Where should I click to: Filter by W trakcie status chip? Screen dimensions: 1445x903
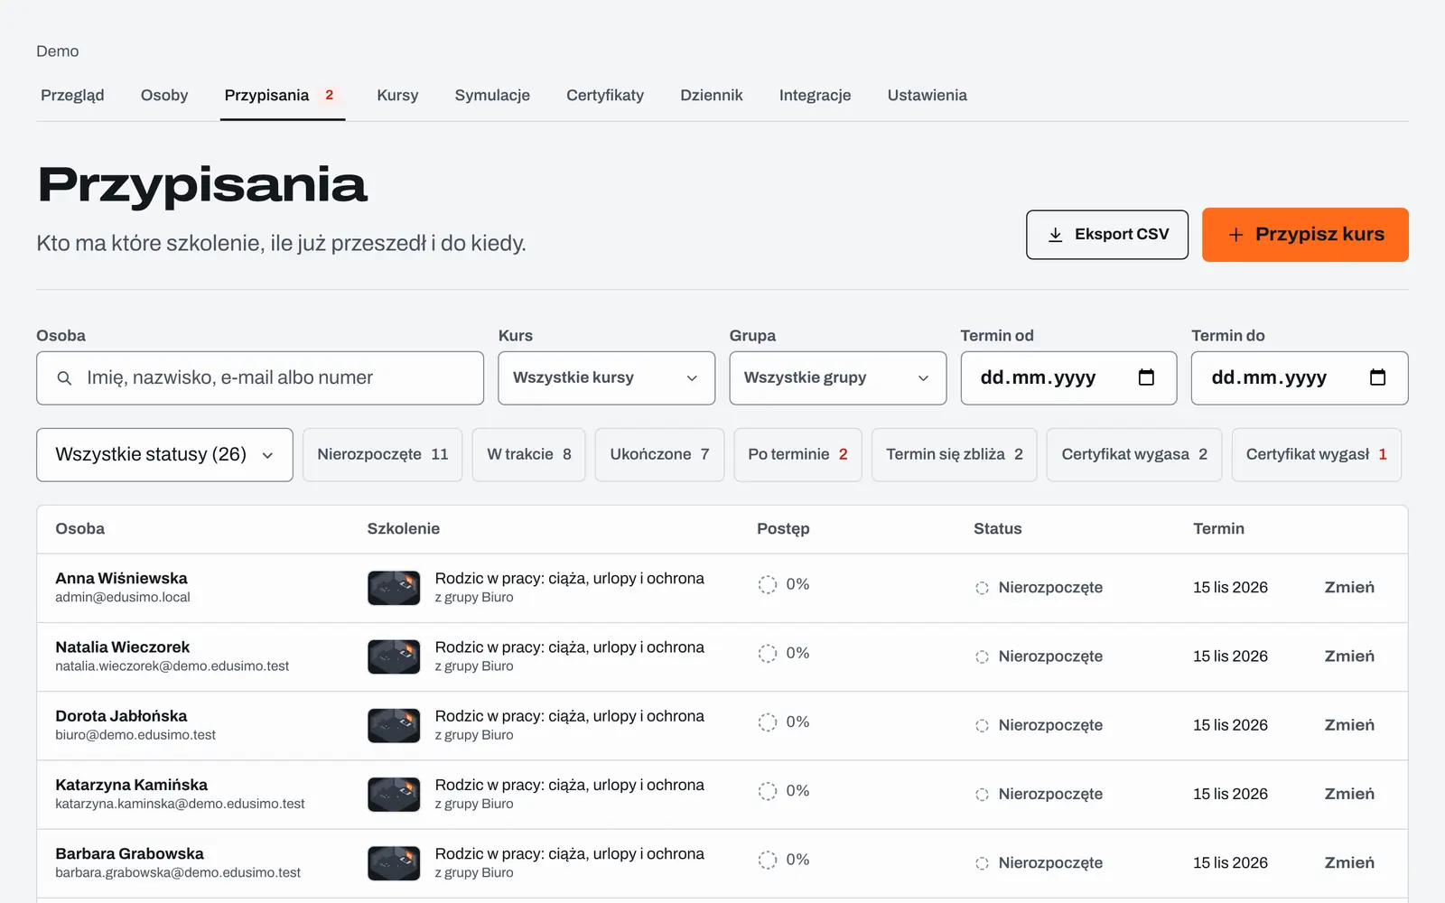coord(528,454)
